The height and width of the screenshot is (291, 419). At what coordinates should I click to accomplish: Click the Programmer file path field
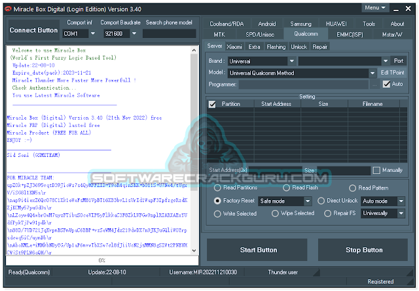[304, 84]
